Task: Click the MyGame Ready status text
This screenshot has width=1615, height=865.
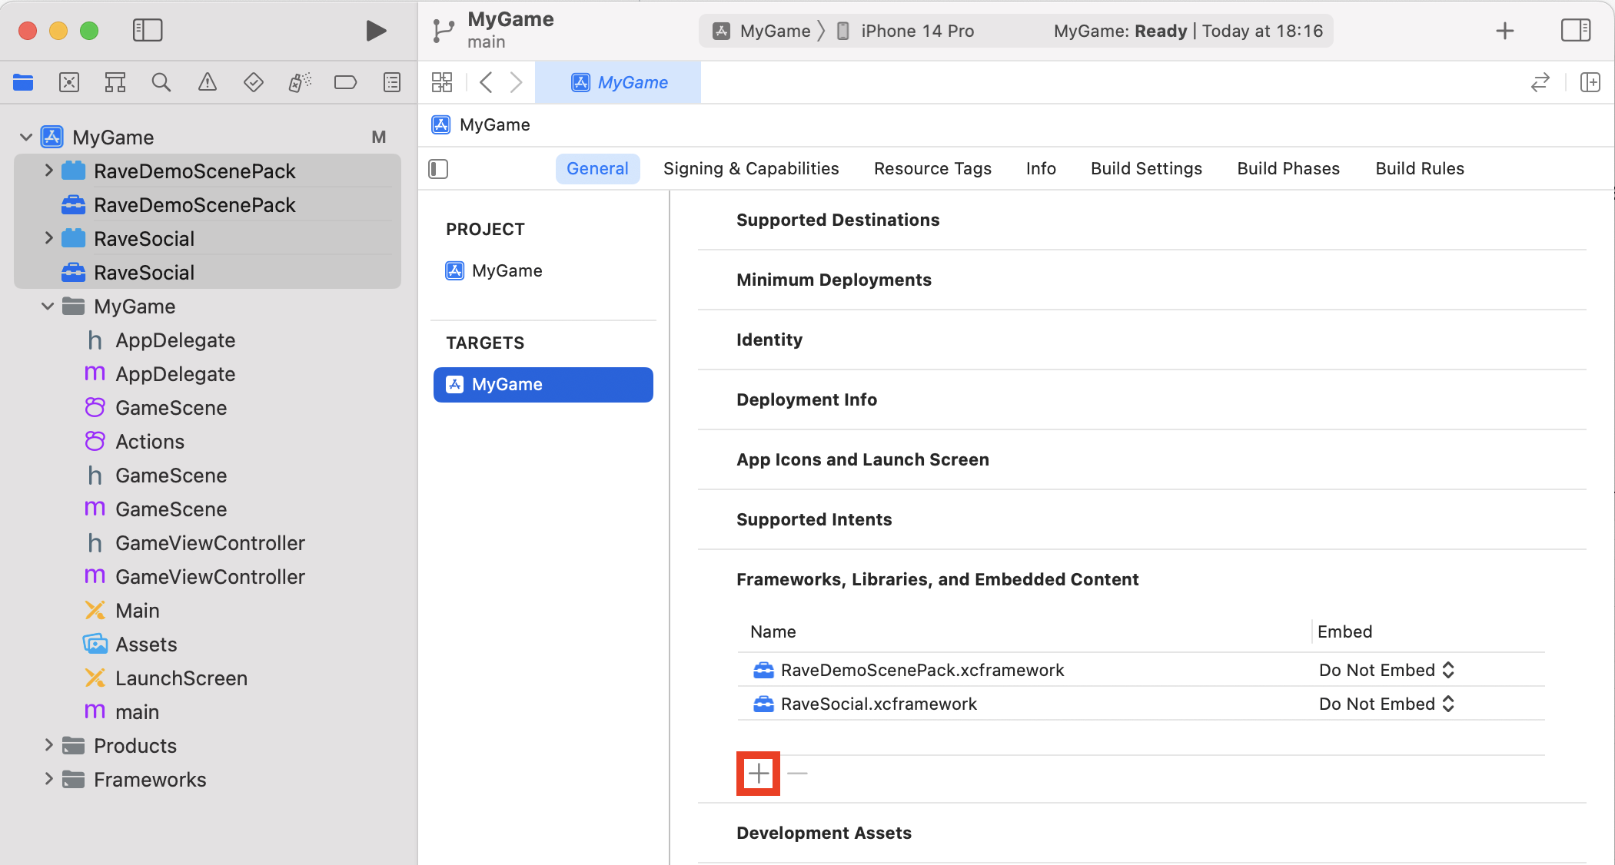Action: point(1188,31)
